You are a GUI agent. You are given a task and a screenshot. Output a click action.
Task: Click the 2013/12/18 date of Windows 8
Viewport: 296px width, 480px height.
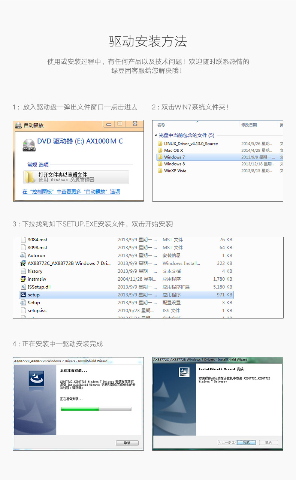click(258, 164)
